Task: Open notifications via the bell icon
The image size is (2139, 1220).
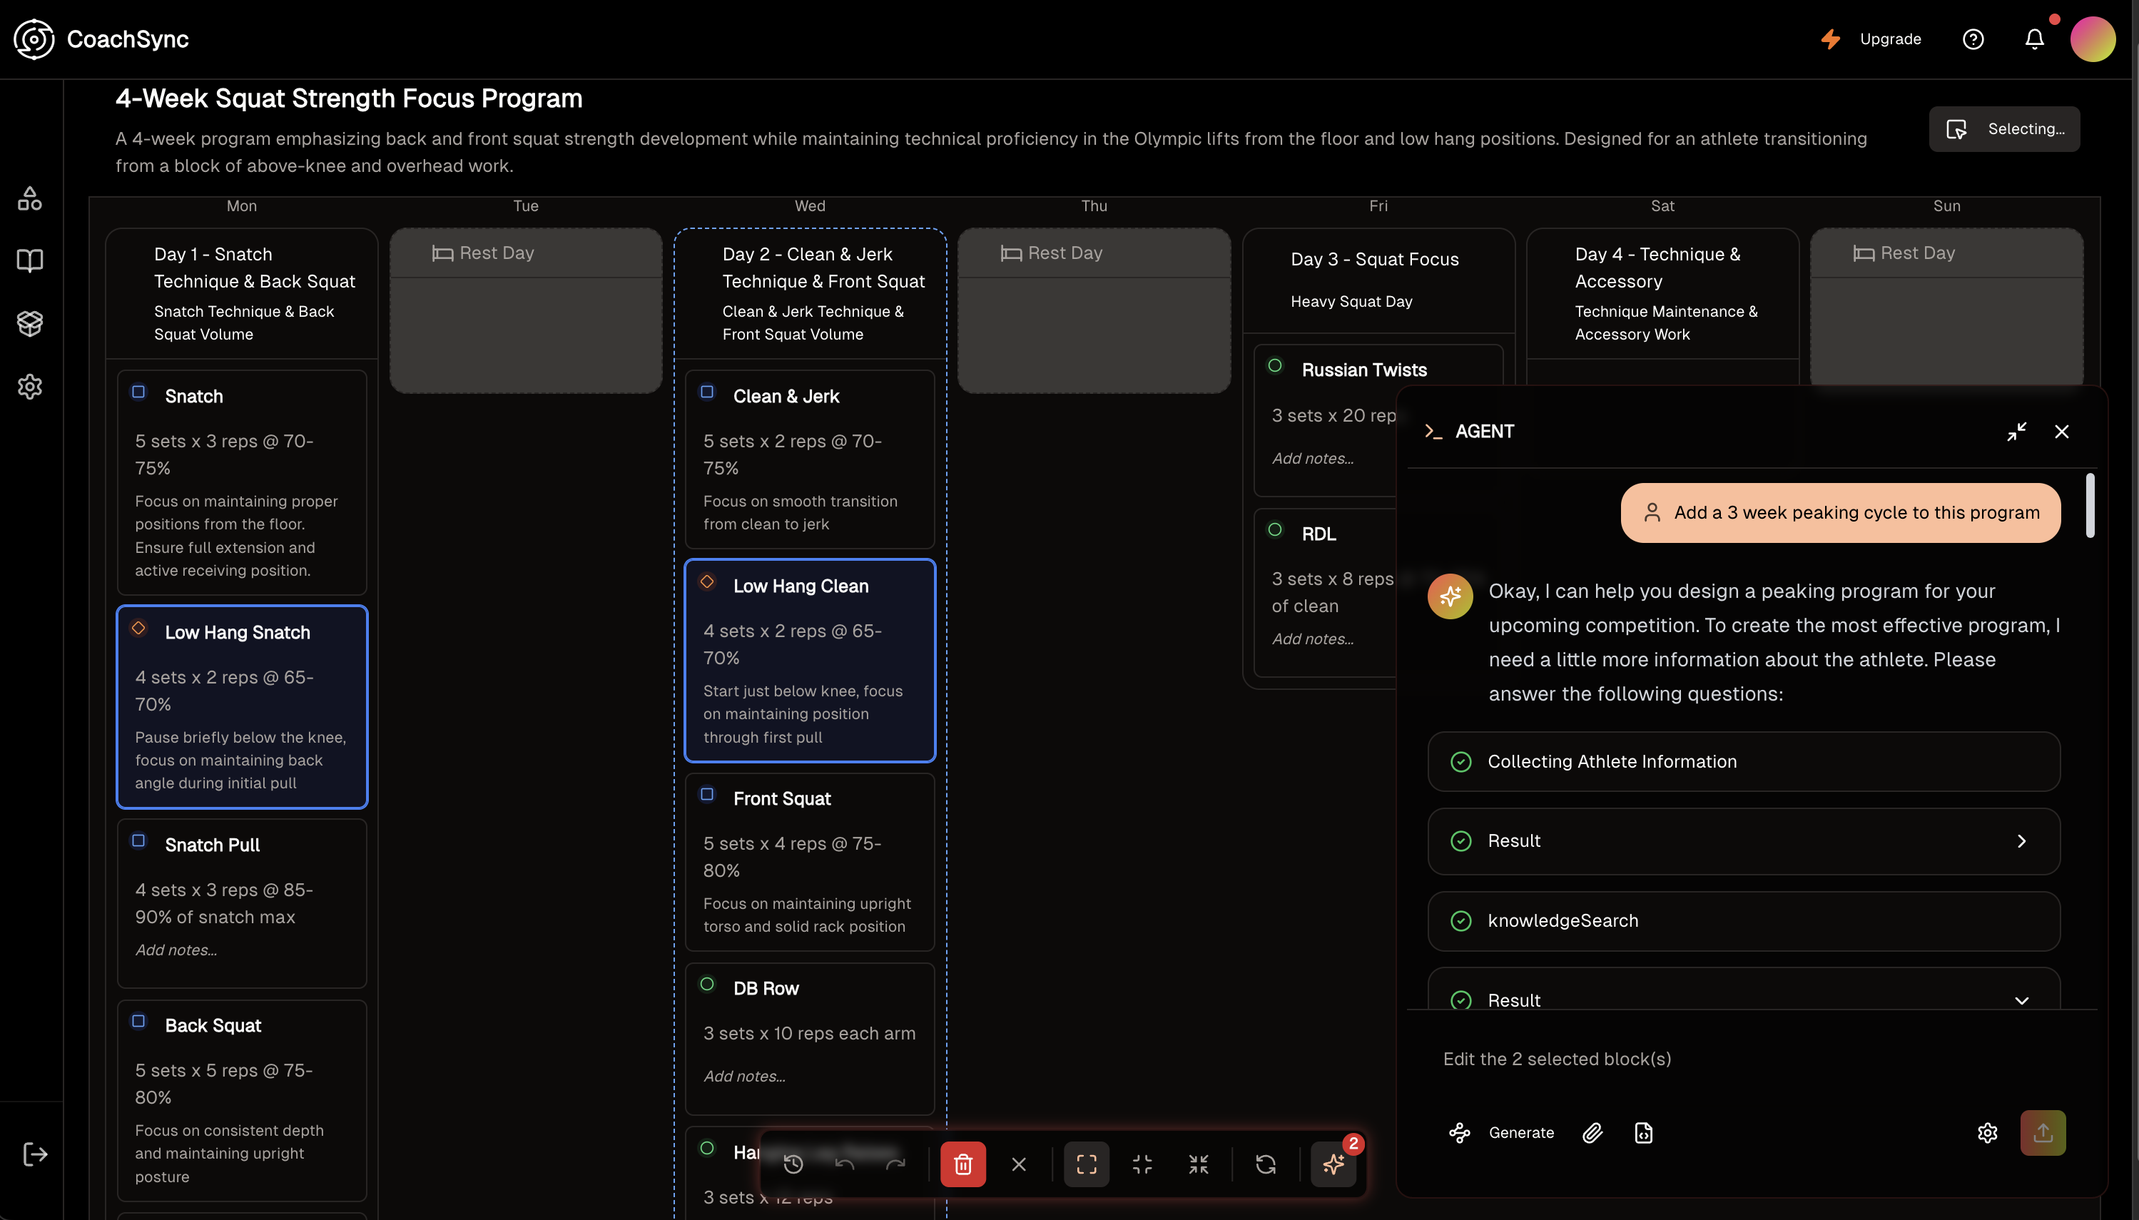Action: [2033, 39]
